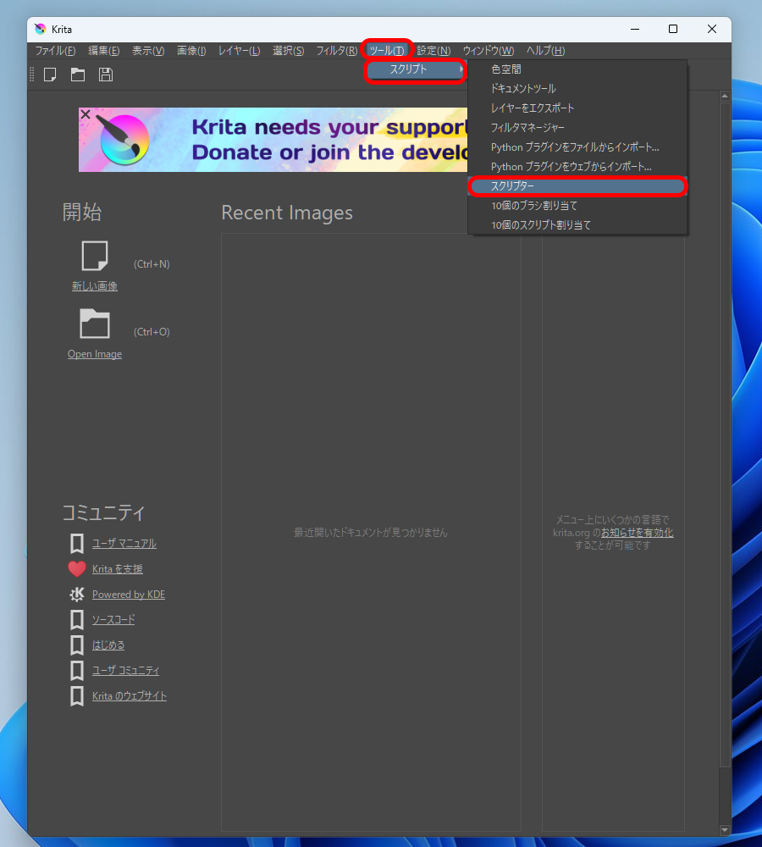Click the new document toolbar icon
Screen dimensions: 762x847
pyautogui.click(x=50, y=75)
